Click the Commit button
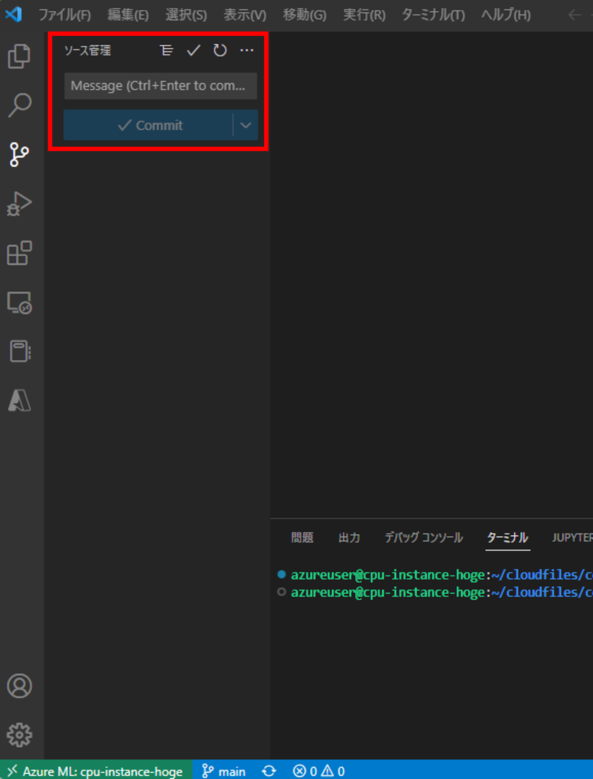593x779 pixels. coord(150,125)
